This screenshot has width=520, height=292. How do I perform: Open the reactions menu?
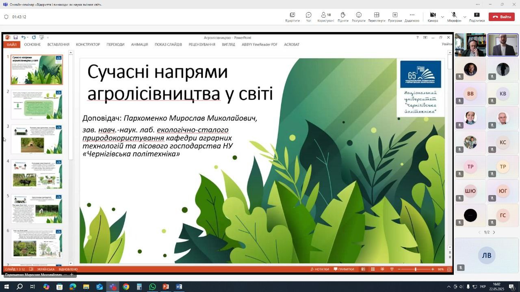(x=358, y=17)
